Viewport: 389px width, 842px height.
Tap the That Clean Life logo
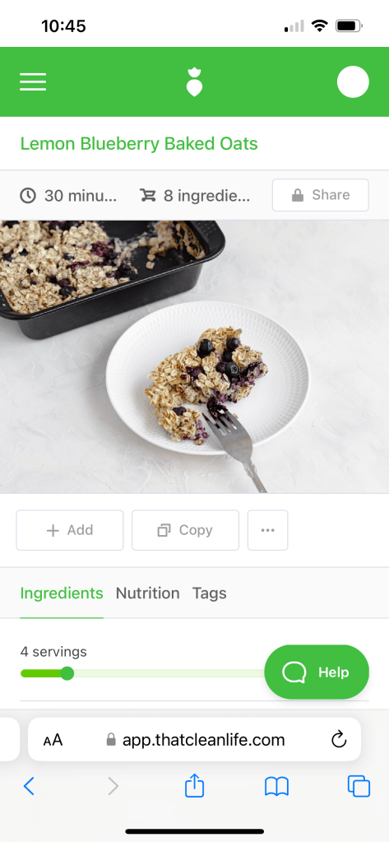click(194, 82)
